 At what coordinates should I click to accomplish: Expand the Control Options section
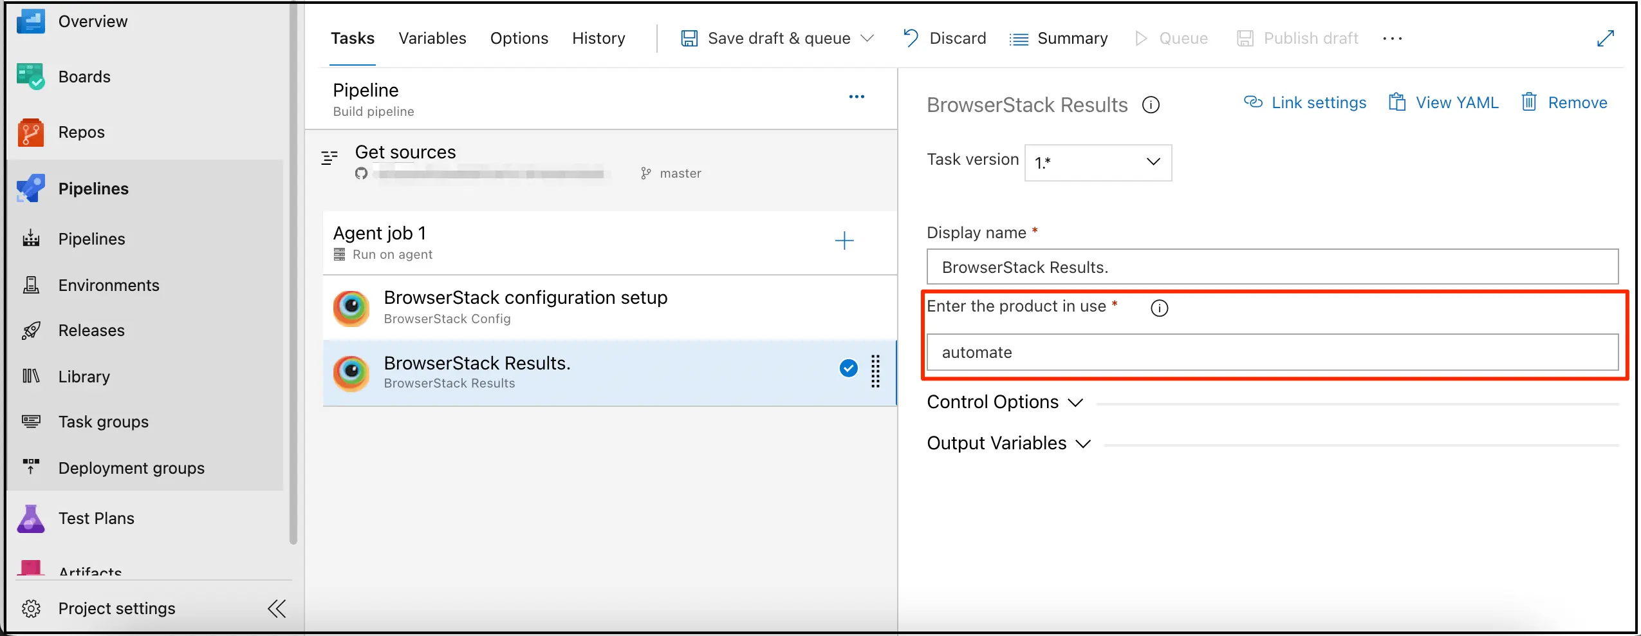coord(1004,402)
